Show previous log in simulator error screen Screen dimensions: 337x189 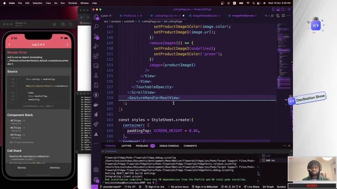pos(9,45)
